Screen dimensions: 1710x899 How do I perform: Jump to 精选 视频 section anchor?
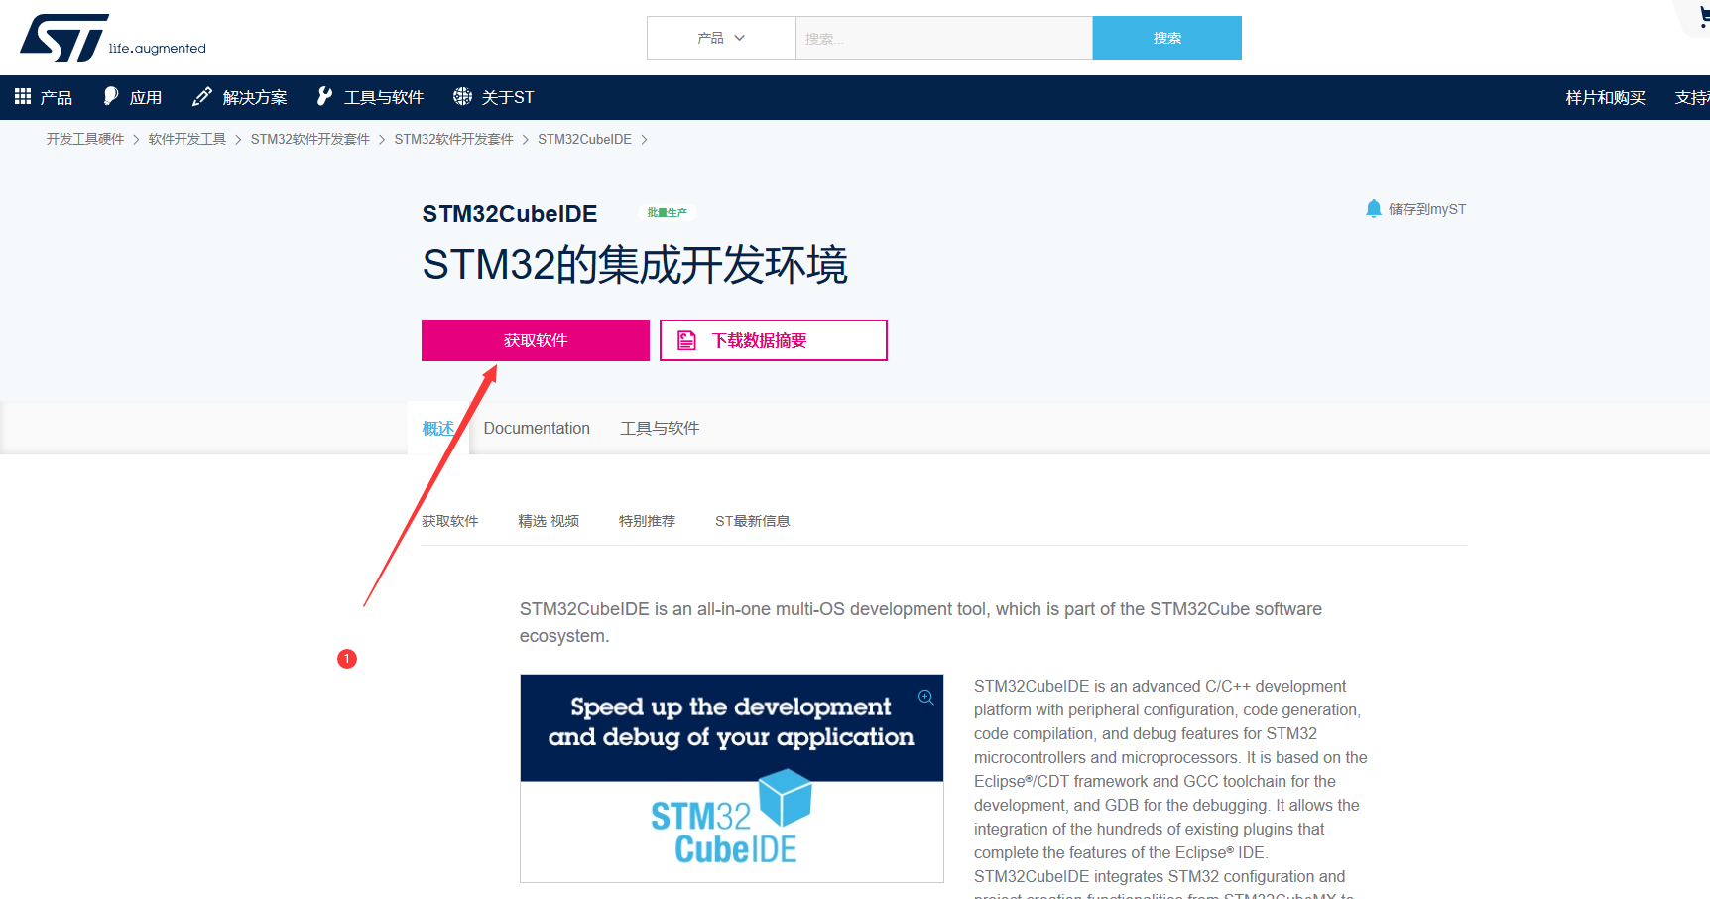(549, 521)
